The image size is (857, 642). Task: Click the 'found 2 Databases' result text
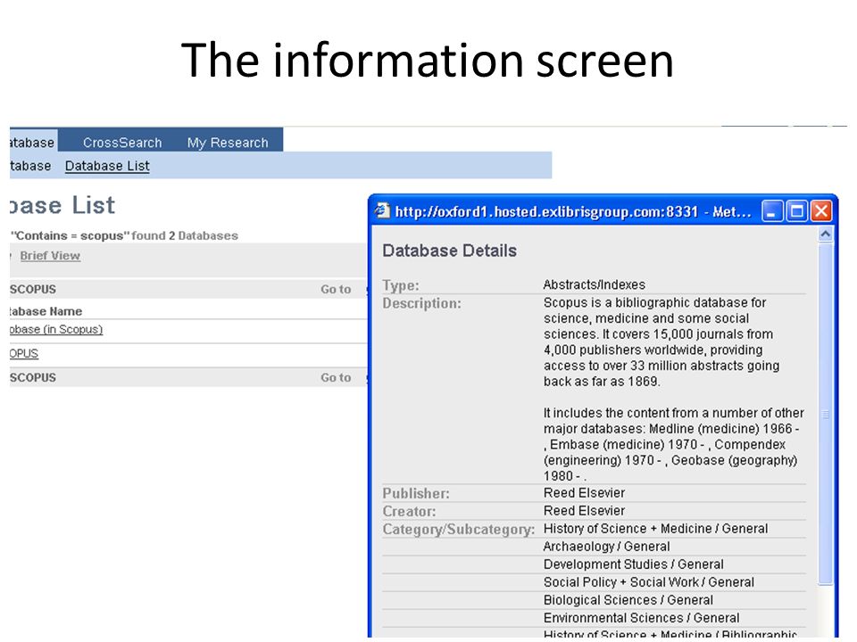pyautogui.click(x=185, y=235)
